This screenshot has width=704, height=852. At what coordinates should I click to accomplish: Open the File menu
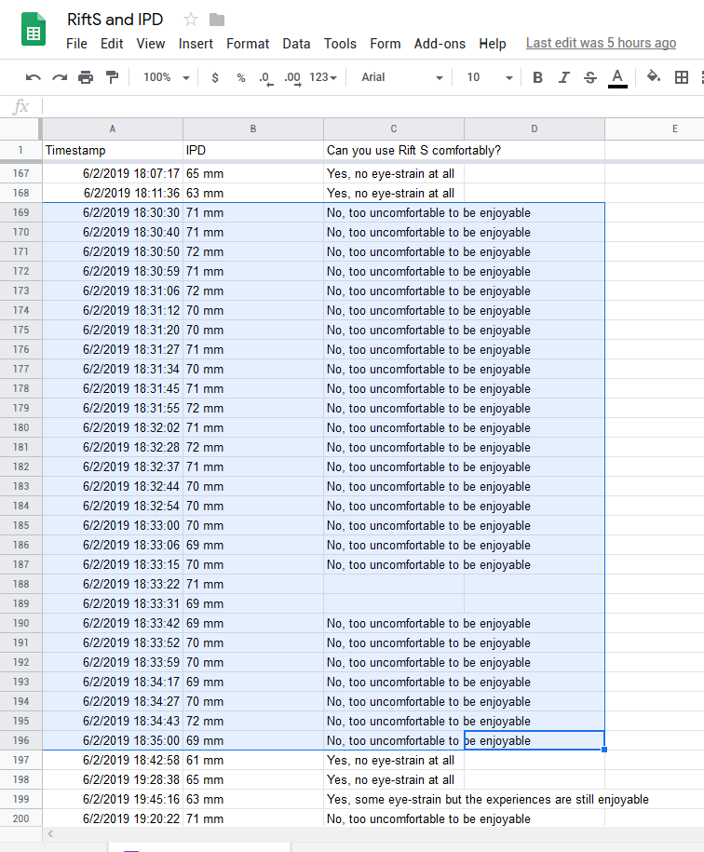(76, 44)
